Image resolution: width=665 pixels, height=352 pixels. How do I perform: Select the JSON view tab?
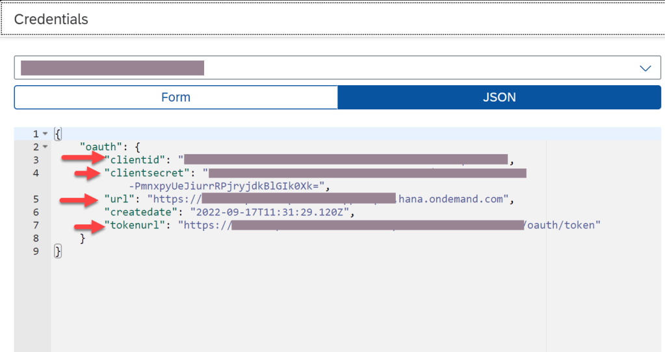(499, 98)
